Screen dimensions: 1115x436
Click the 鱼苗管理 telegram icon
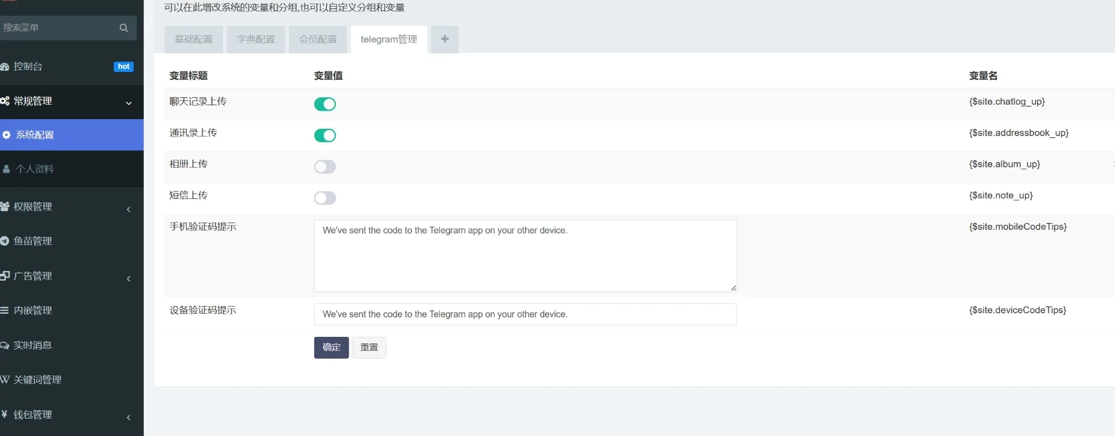point(5,241)
